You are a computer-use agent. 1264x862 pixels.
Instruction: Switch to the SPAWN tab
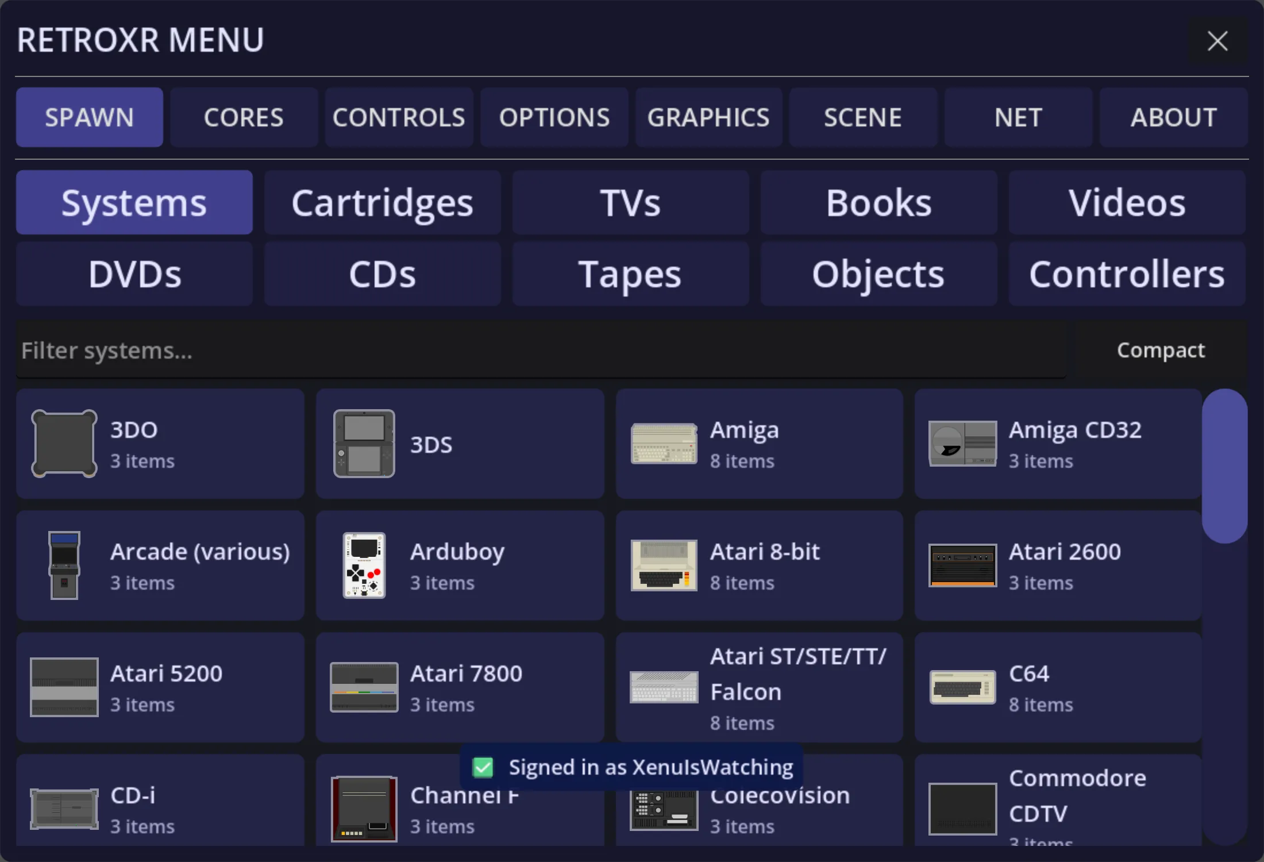[x=90, y=117]
